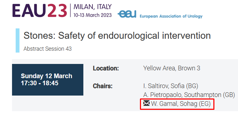
Task: Click the EAU23 congress logo
Action: coord(39,11)
